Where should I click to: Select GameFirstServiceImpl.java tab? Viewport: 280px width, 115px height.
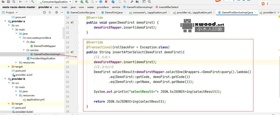[x=237, y=12]
